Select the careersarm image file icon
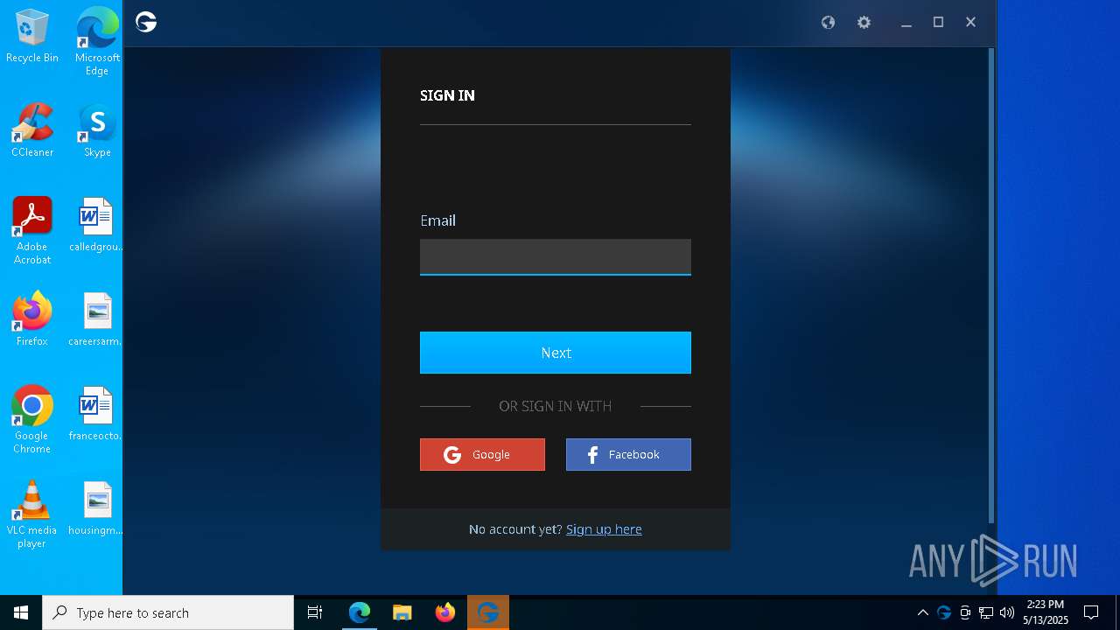This screenshot has height=630, width=1120. 95,320
